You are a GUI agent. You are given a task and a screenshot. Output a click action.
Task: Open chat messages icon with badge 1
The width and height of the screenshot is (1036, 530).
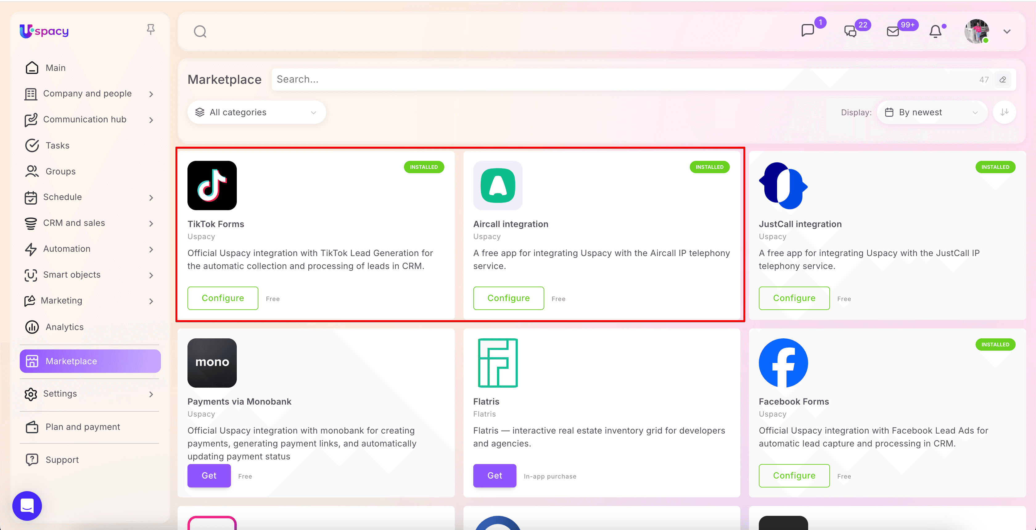coord(808,31)
